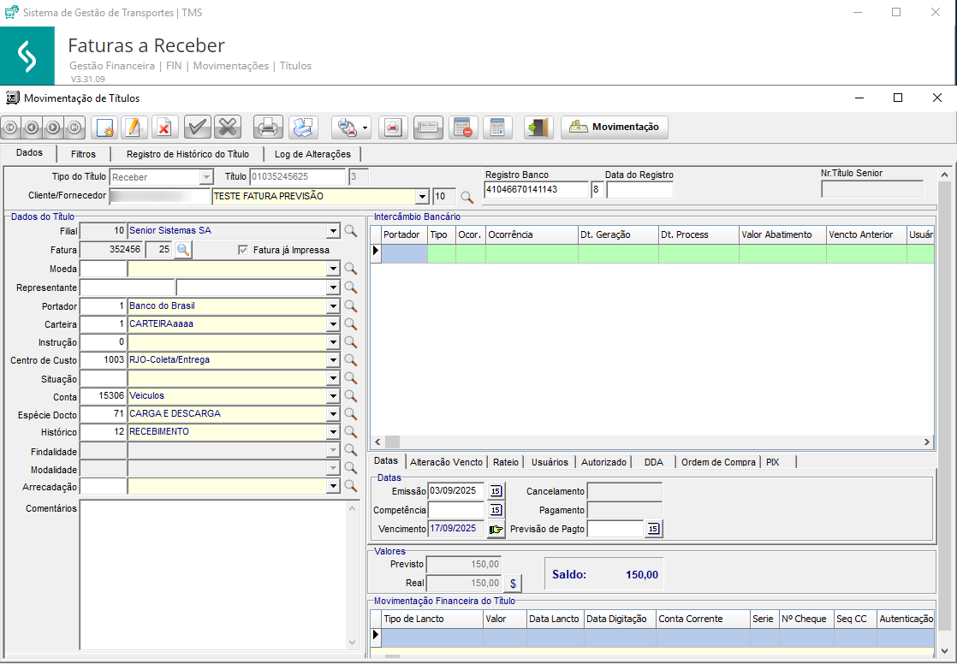Expand the Cliente/Fornecedor combo box
This screenshot has height=664, width=957.
pos(420,197)
